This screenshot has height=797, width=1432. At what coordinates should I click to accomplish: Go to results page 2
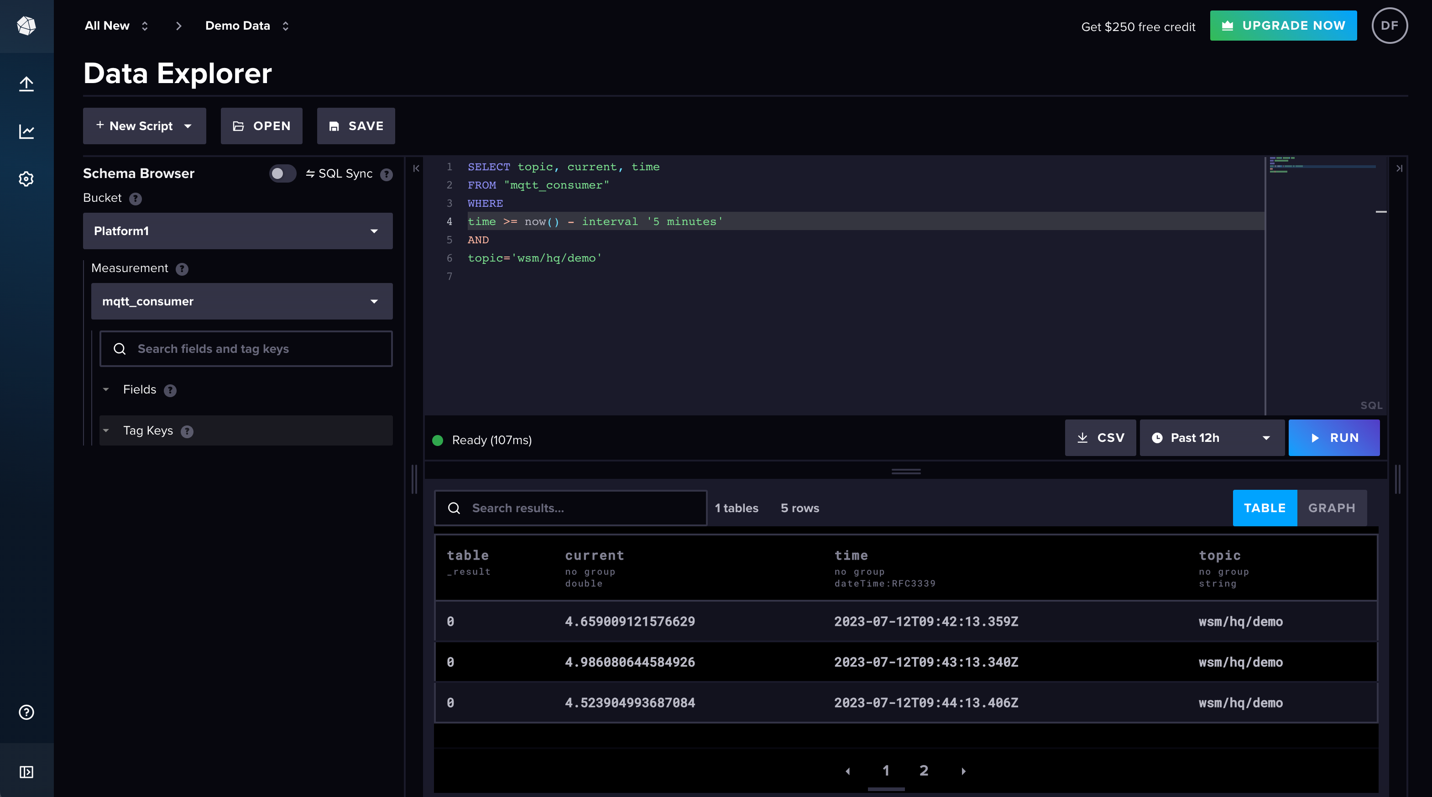[923, 771]
